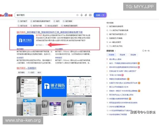Click the blue 锤子简历 100chui.com logo thumbnail in first result
This screenshot has height=127, width=159.
(25, 40)
